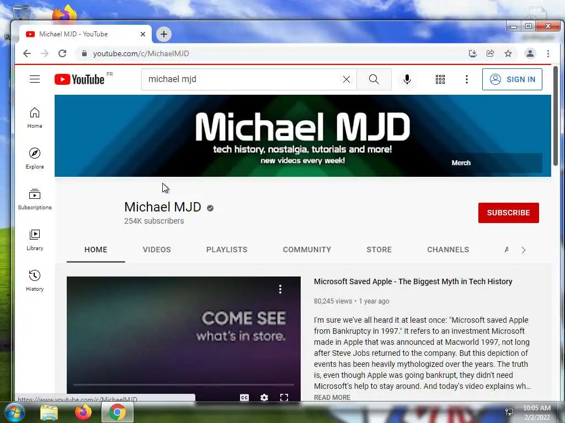This screenshot has width=565, height=423.
Task: Click the SIGN IN button
Action: pos(512,79)
